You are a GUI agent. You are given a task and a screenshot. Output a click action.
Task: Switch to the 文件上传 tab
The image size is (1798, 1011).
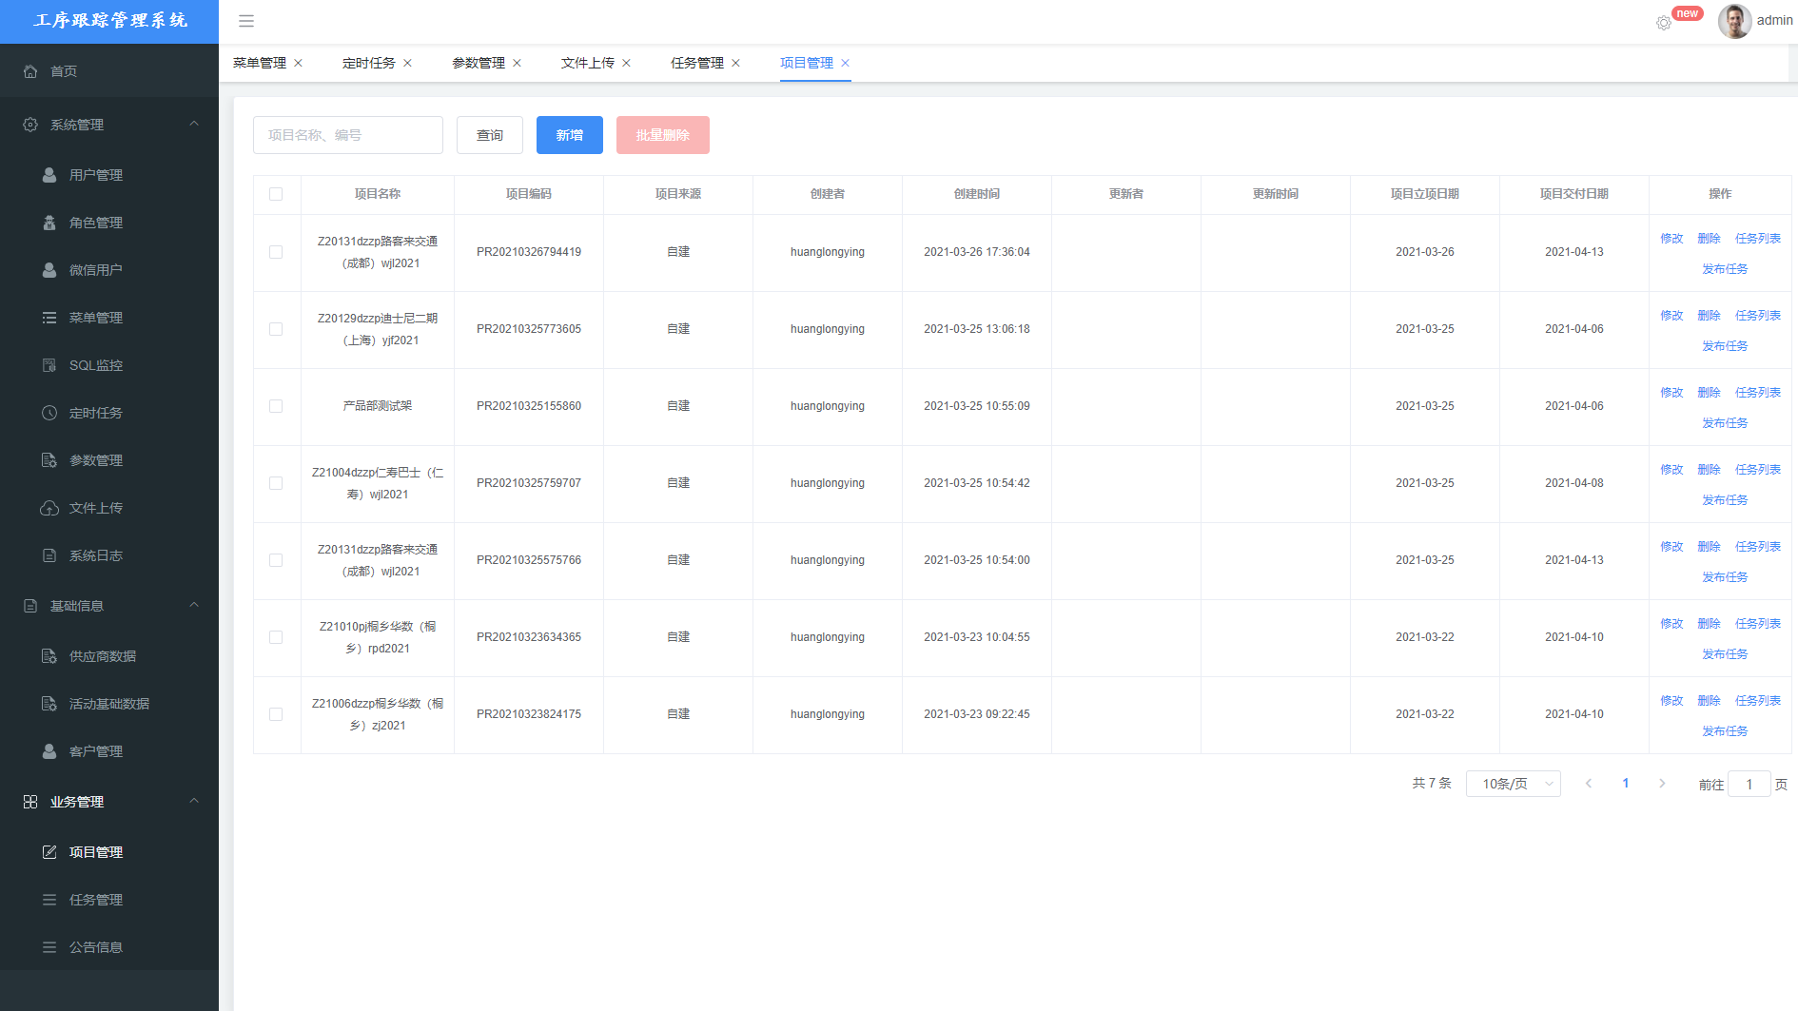[587, 63]
